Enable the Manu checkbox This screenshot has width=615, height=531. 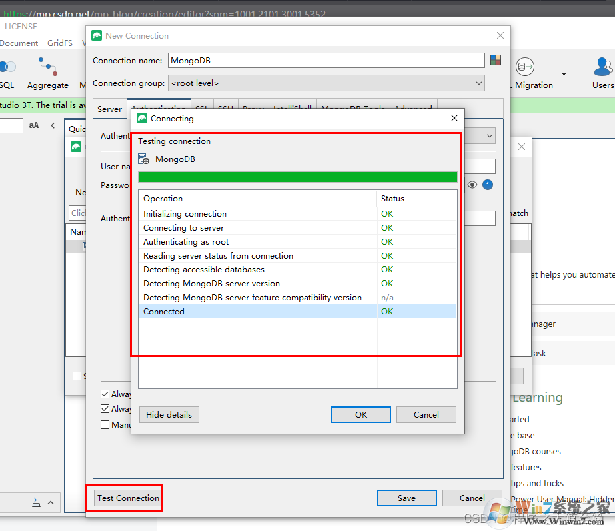pyautogui.click(x=105, y=424)
